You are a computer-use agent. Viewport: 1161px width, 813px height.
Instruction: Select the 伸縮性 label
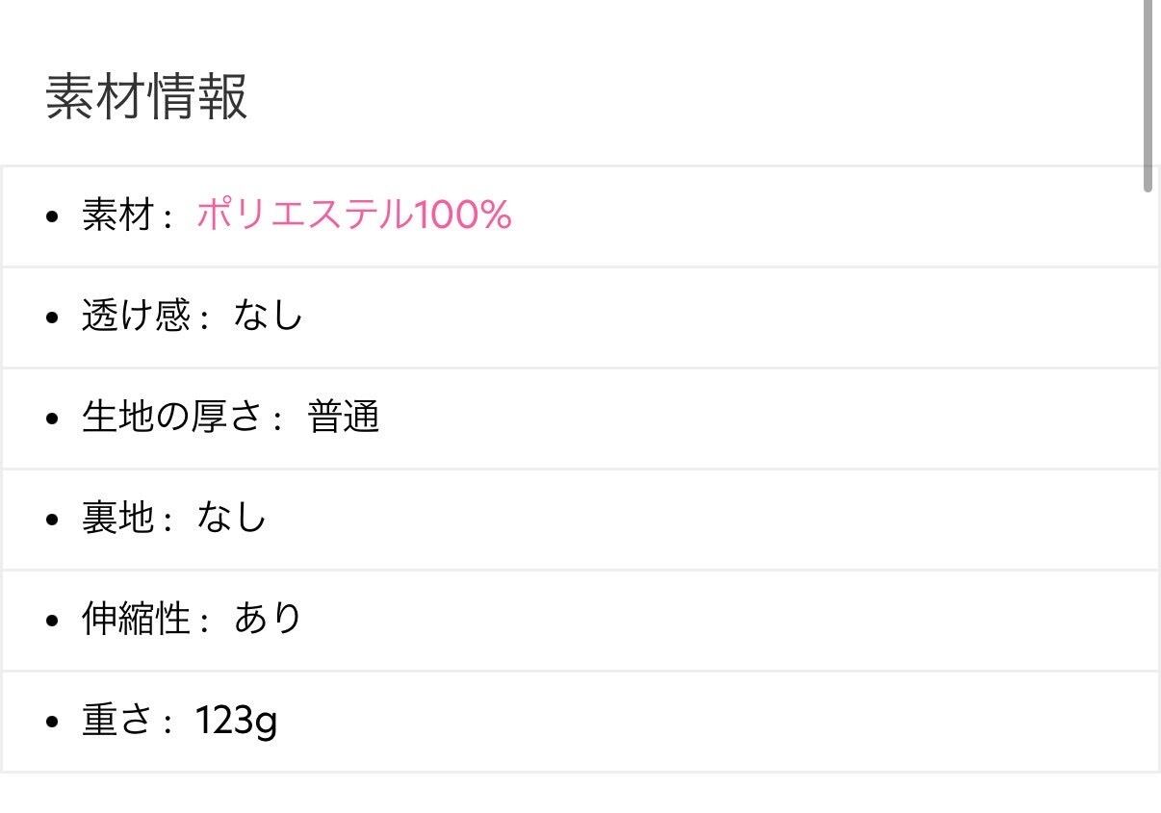136,619
